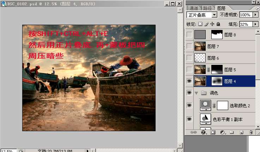Screen dimensions: 260x152
Task: Create new adjustment layer icon
Action: tap(222, 133)
